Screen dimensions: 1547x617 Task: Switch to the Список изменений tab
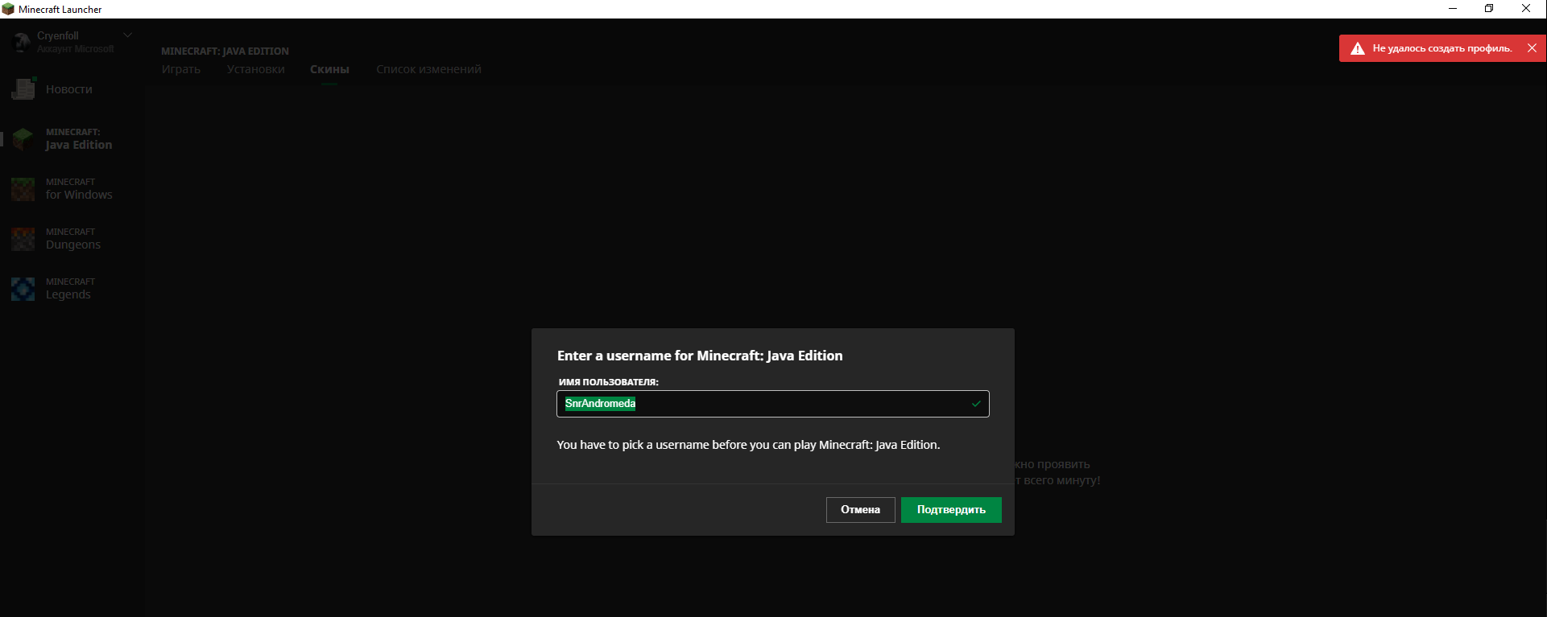click(x=428, y=69)
